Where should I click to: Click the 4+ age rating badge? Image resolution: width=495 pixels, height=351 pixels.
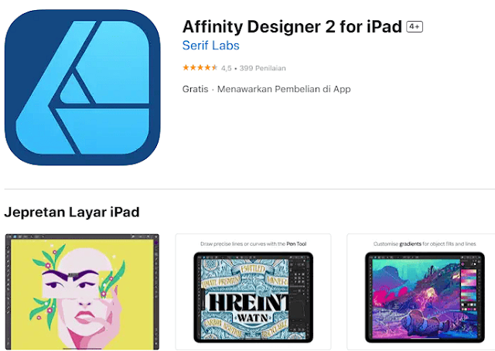(x=415, y=27)
